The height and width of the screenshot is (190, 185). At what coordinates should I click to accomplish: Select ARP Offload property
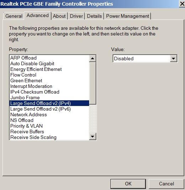(x=49, y=58)
